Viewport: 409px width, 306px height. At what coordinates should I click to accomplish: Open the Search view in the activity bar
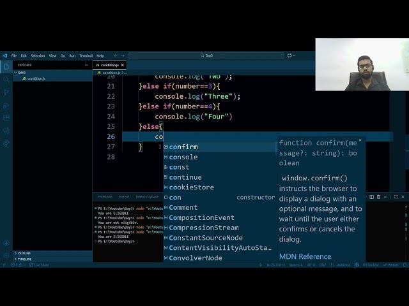[x=6, y=80]
